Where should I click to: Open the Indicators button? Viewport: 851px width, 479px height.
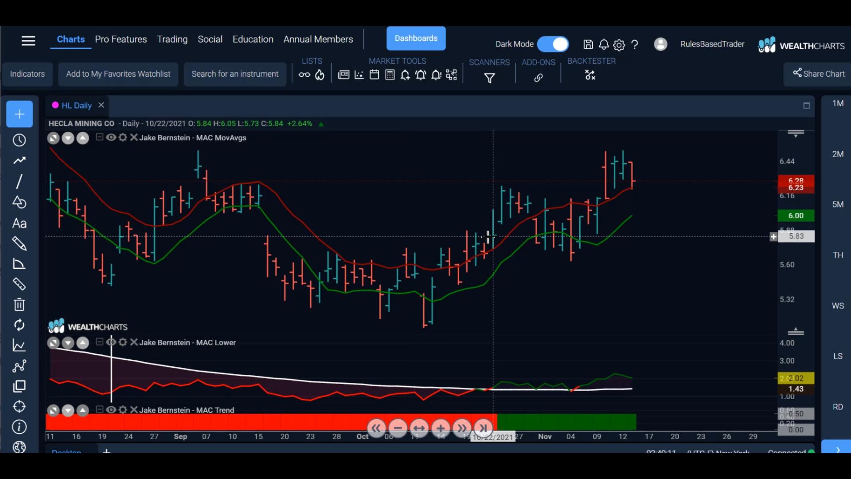pyautogui.click(x=27, y=74)
